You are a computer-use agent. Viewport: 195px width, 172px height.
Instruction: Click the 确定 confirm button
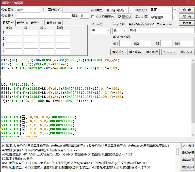[x=187, y=10]
